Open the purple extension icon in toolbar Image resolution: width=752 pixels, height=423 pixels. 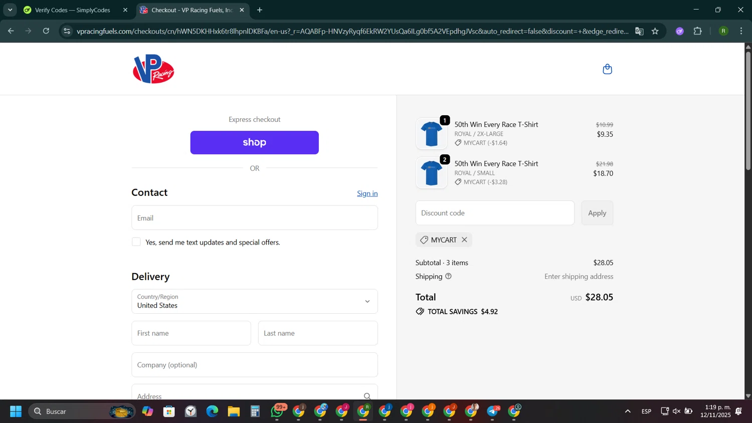680,31
